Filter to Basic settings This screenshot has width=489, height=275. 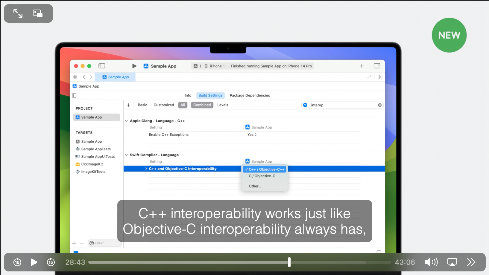[142, 105]
